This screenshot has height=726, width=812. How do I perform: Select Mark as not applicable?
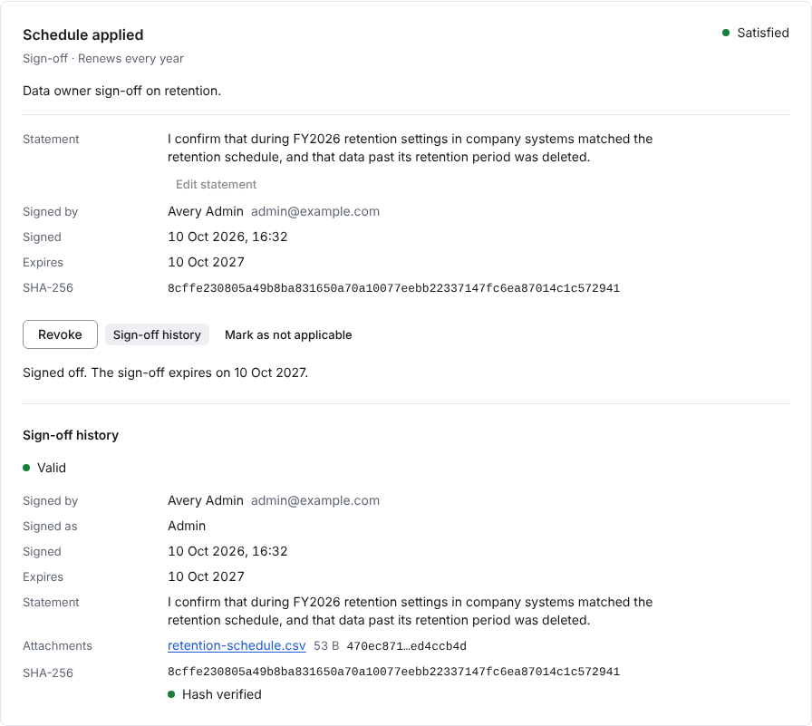click(288, 334)
